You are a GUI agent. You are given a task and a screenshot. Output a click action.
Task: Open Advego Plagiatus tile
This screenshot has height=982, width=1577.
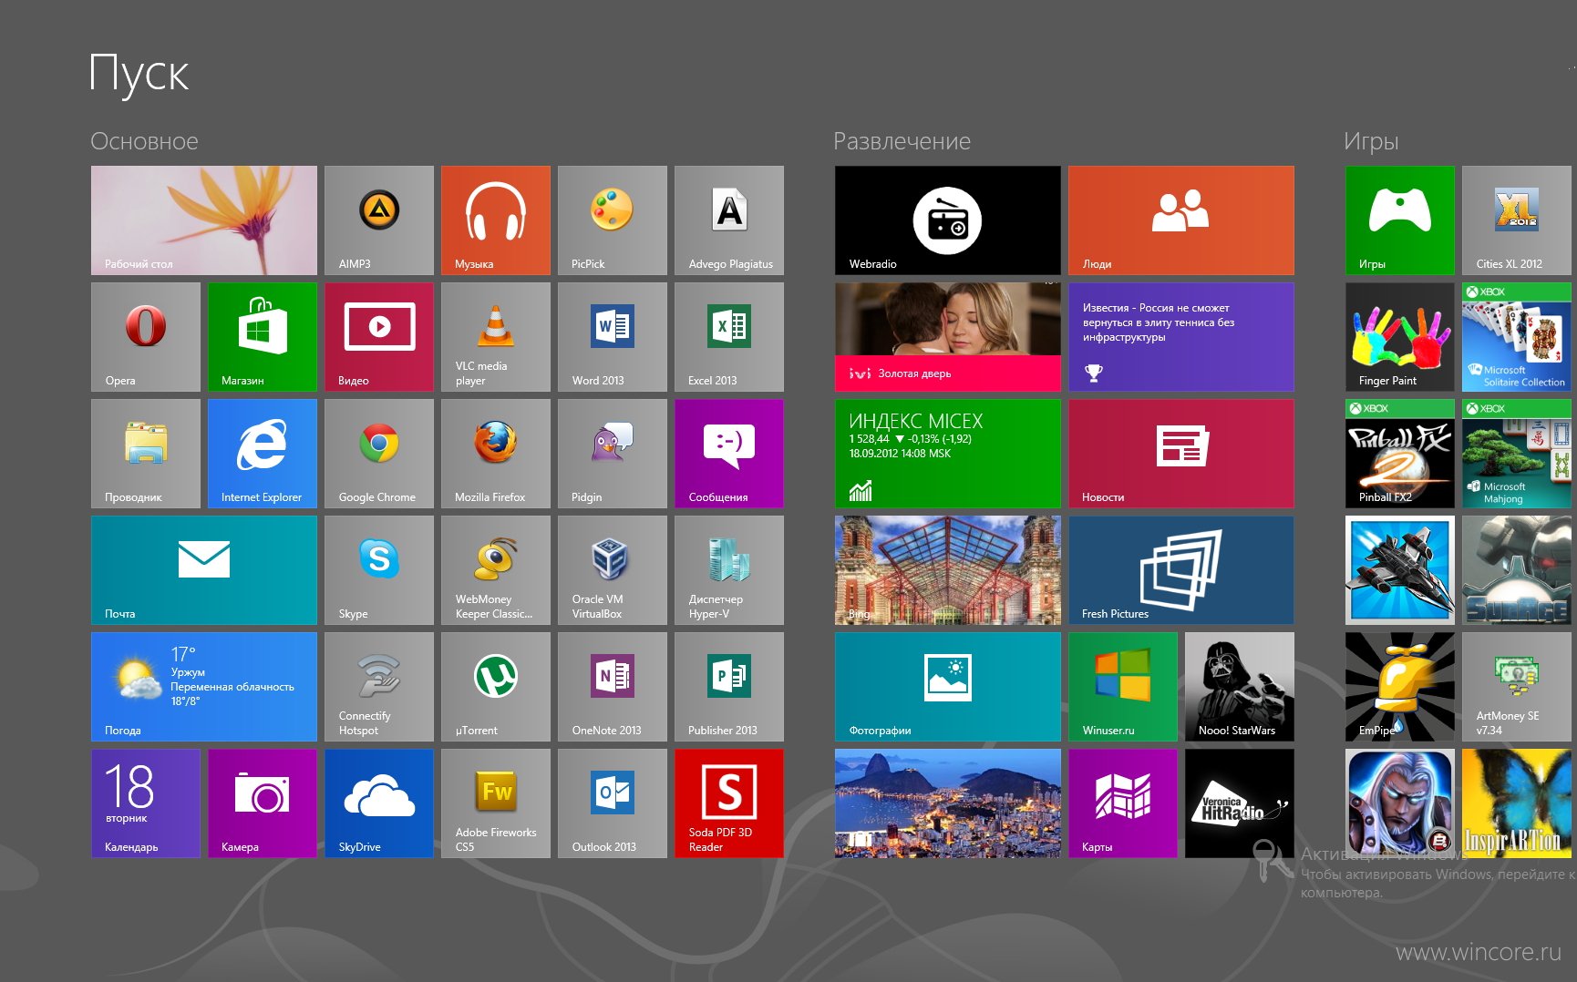[729, 220]
